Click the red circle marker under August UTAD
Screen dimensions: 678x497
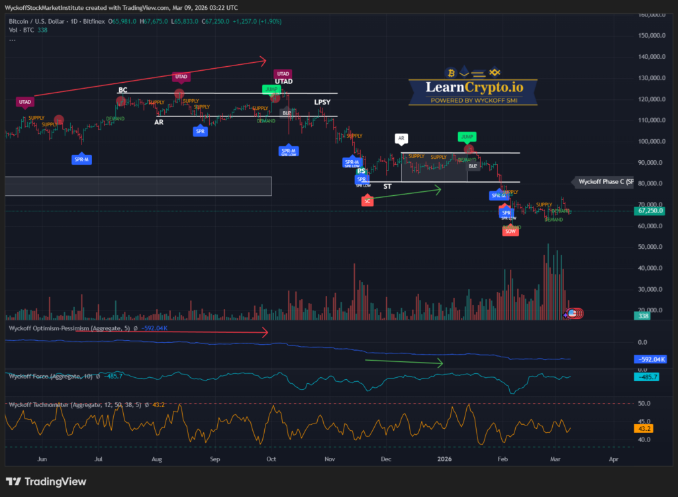click(179, 93)
